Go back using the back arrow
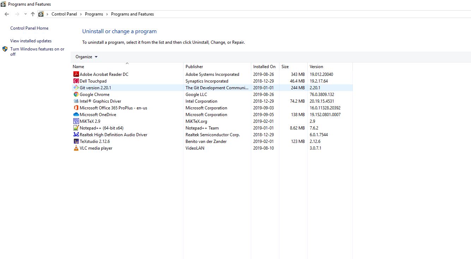Screen dimensions: 471x259 pos(7,14)
